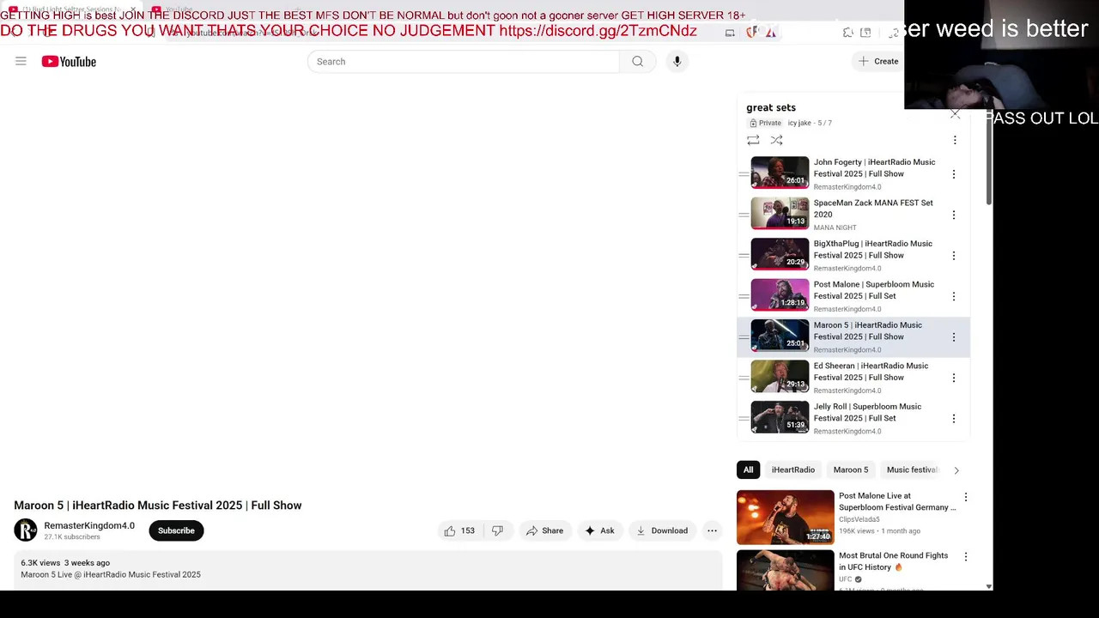
Task: Open Post Malone Live at Superbloom Germany thumbnail
Action: point(785,517)
